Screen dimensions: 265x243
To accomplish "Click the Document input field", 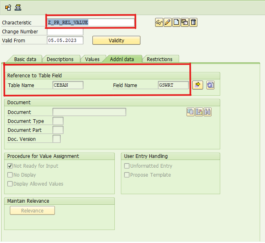I will pyautogui.click(x=89, y=112).
